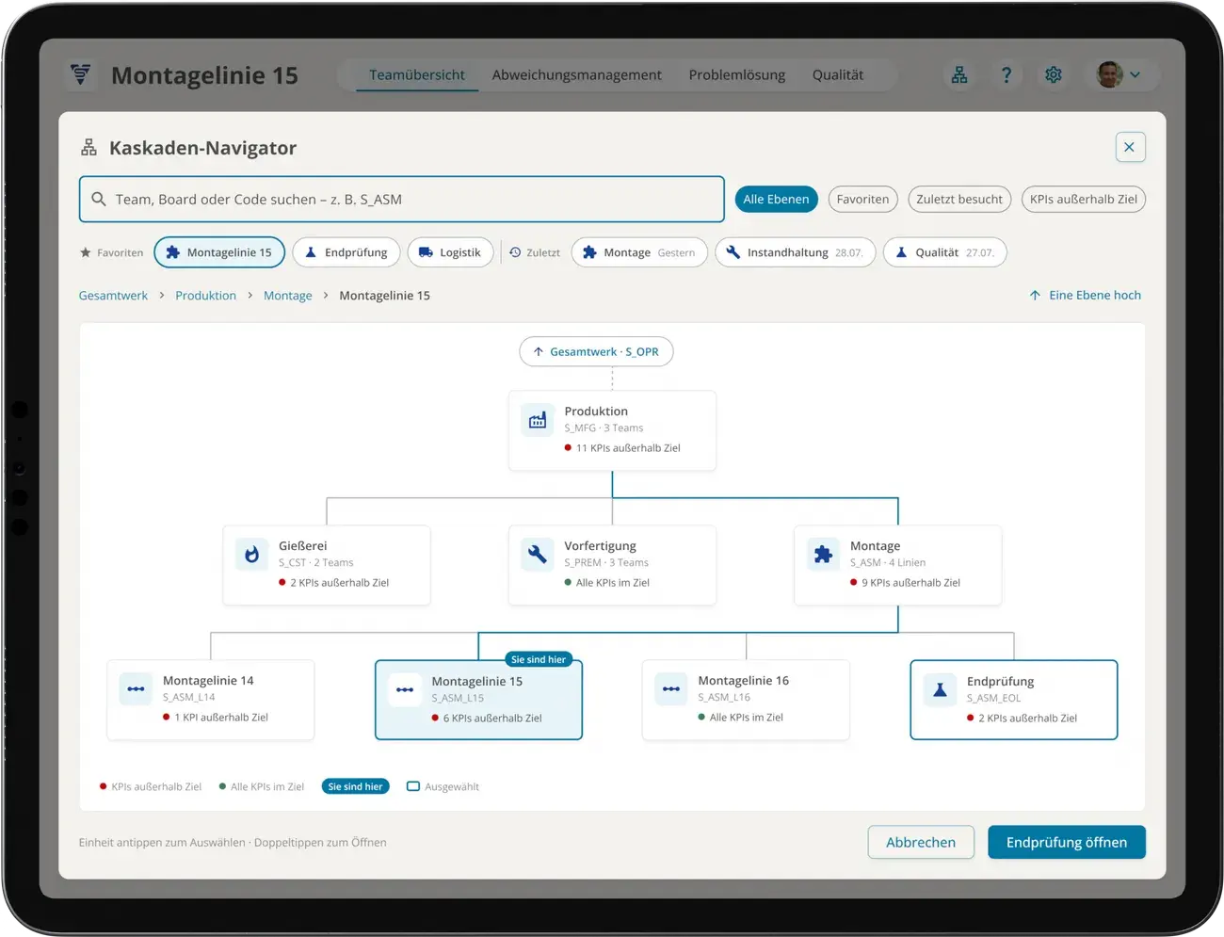Go to Montage breadcrumb
Image resolution: width=1224 pixels, height=937 pixels.
click(x=287, y=296)
